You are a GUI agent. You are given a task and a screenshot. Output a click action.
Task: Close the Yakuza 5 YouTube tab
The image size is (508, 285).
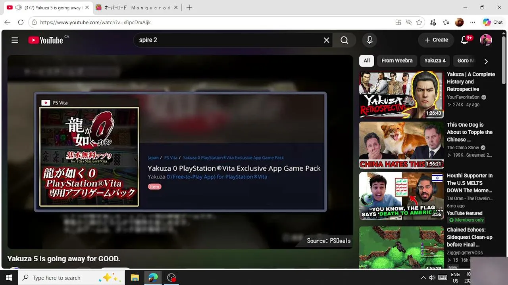[x=86, y=8]
